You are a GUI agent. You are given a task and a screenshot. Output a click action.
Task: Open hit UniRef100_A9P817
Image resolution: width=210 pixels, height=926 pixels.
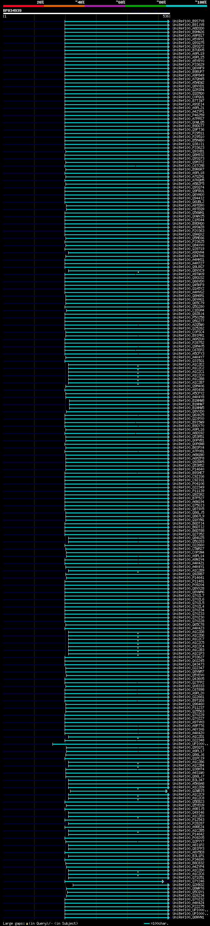188,35
